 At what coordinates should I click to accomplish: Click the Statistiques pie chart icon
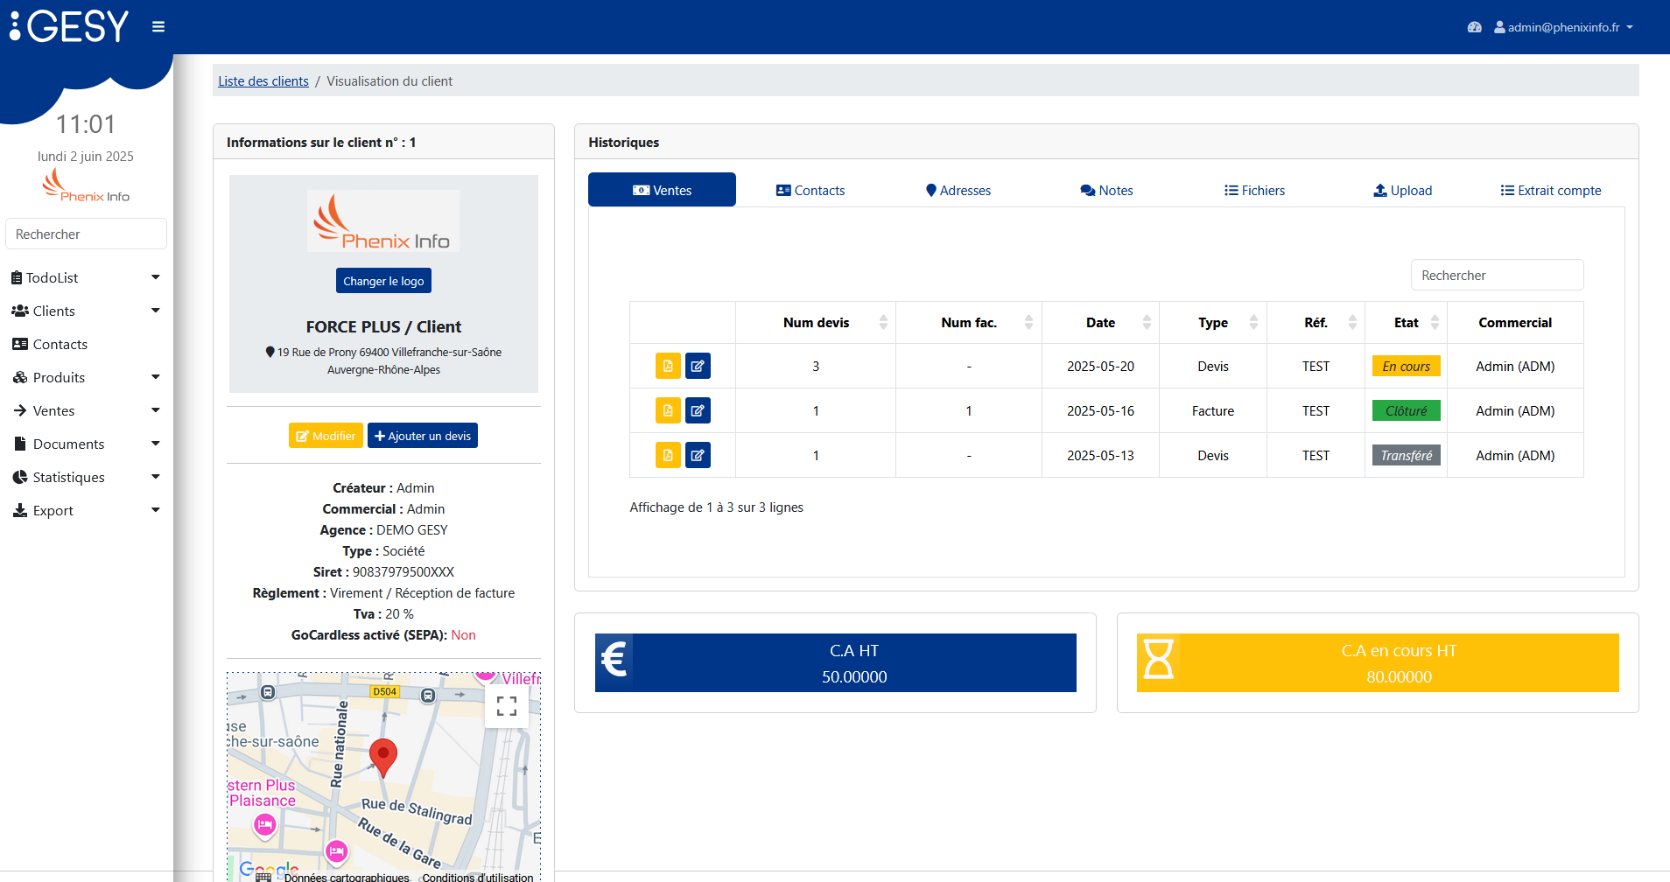click(20, 477)
